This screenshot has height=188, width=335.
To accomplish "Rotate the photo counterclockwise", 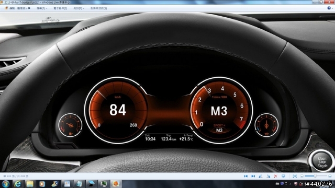I will pos(261,176).
